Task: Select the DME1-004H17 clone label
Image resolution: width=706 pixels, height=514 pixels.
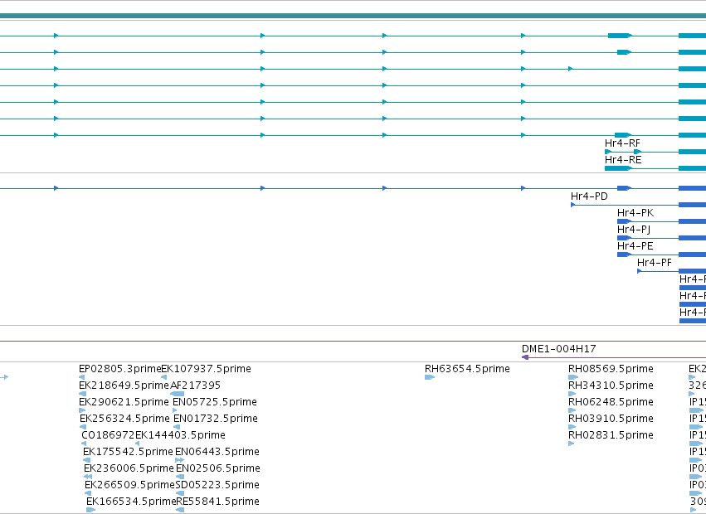Action: (x=559, y=349)
